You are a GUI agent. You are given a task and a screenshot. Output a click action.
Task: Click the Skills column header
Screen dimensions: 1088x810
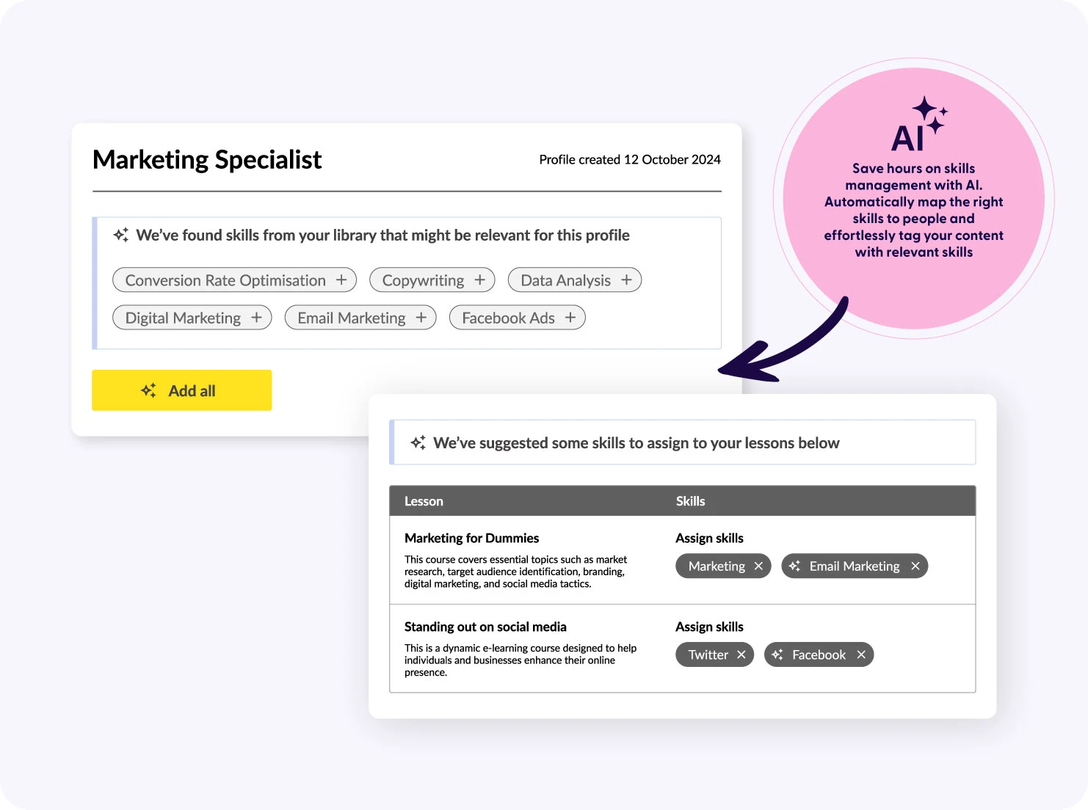tap(690, 501)
